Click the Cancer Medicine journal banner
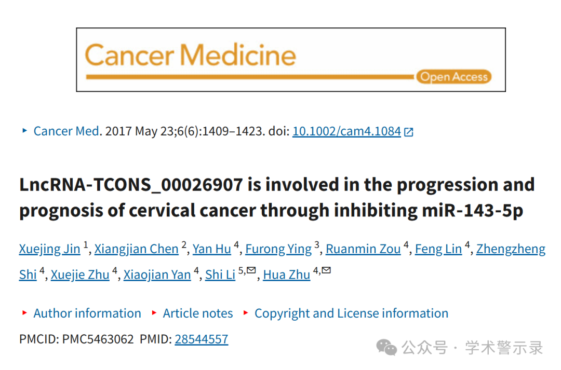This screenshot has width=561, height=370. point(291,60)
